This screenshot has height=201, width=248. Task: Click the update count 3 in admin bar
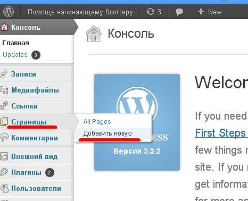tap(159, 12)
